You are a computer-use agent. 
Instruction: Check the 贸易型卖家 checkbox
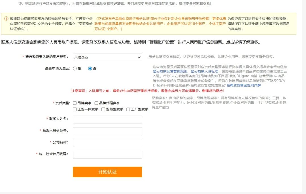coord(103,109)
